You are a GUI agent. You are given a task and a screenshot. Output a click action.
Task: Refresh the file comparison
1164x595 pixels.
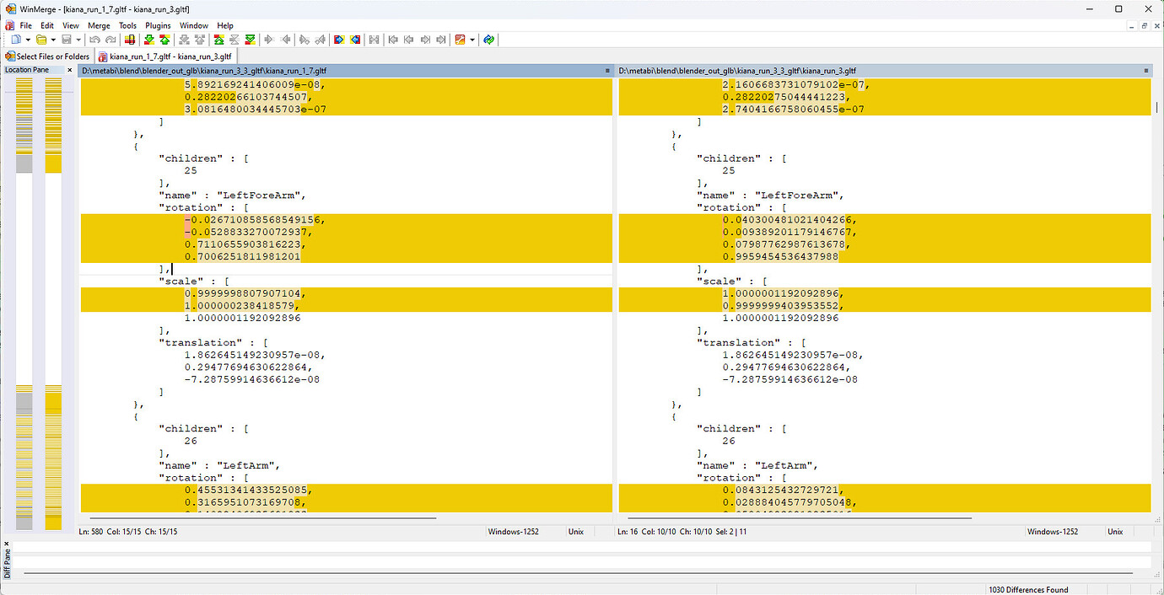tap(488, 40)
